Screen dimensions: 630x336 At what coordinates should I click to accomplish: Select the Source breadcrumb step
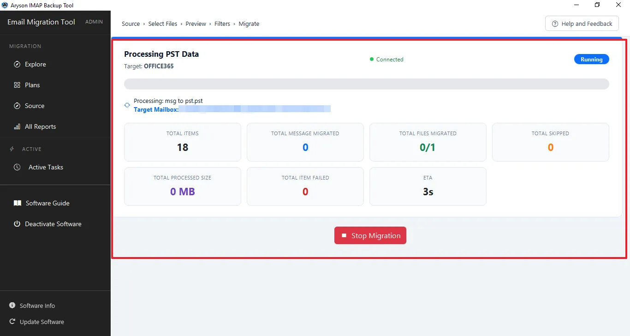pos(131,24)
